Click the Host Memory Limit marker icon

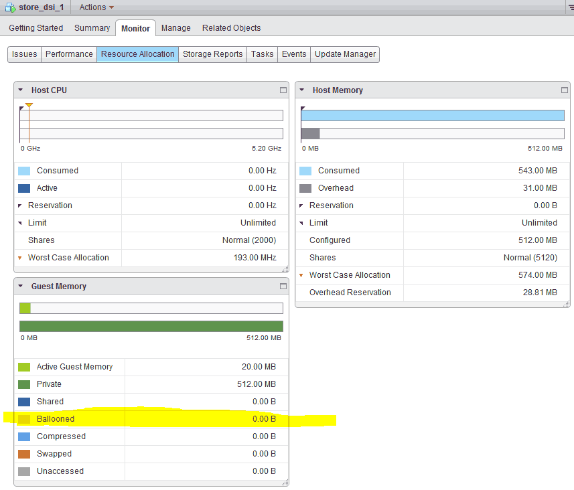click(301, 223)
